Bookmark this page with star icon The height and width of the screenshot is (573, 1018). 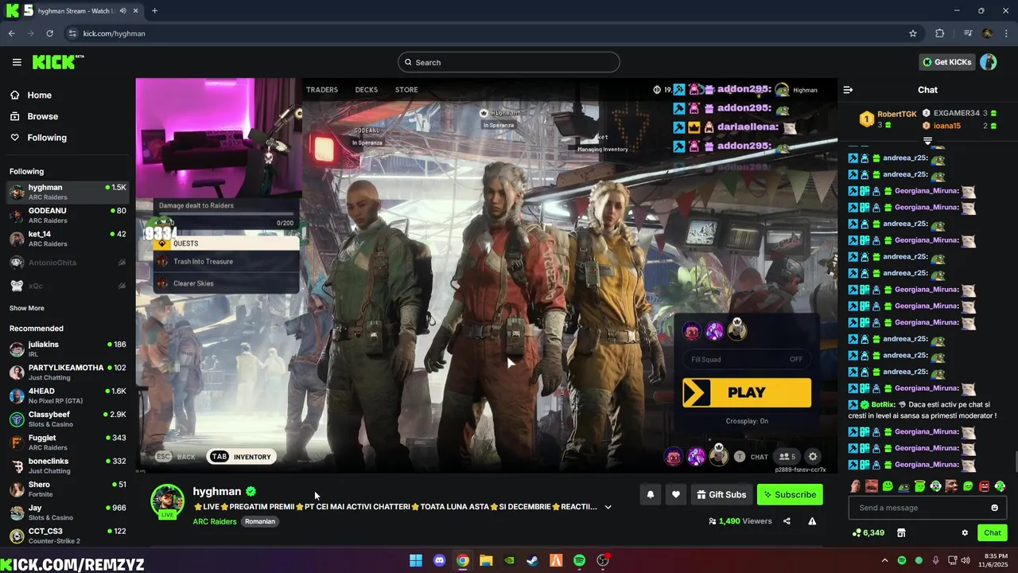click(x=913, y=33)
